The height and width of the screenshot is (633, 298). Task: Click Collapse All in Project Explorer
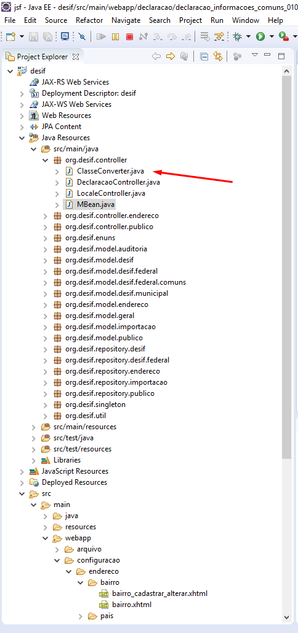click(204, 57)
